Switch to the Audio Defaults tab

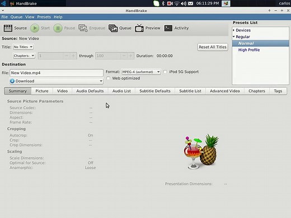coord(90,91)
